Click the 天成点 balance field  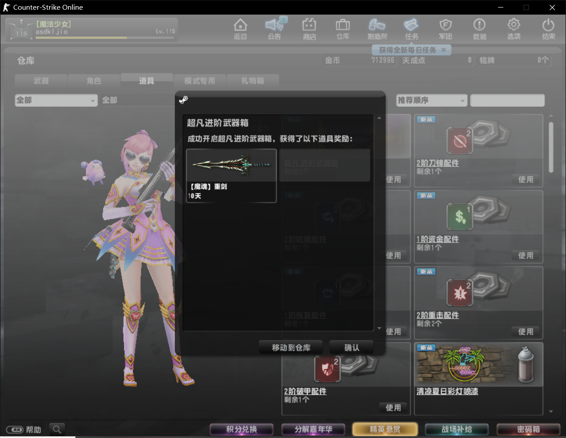pos(437,60)
